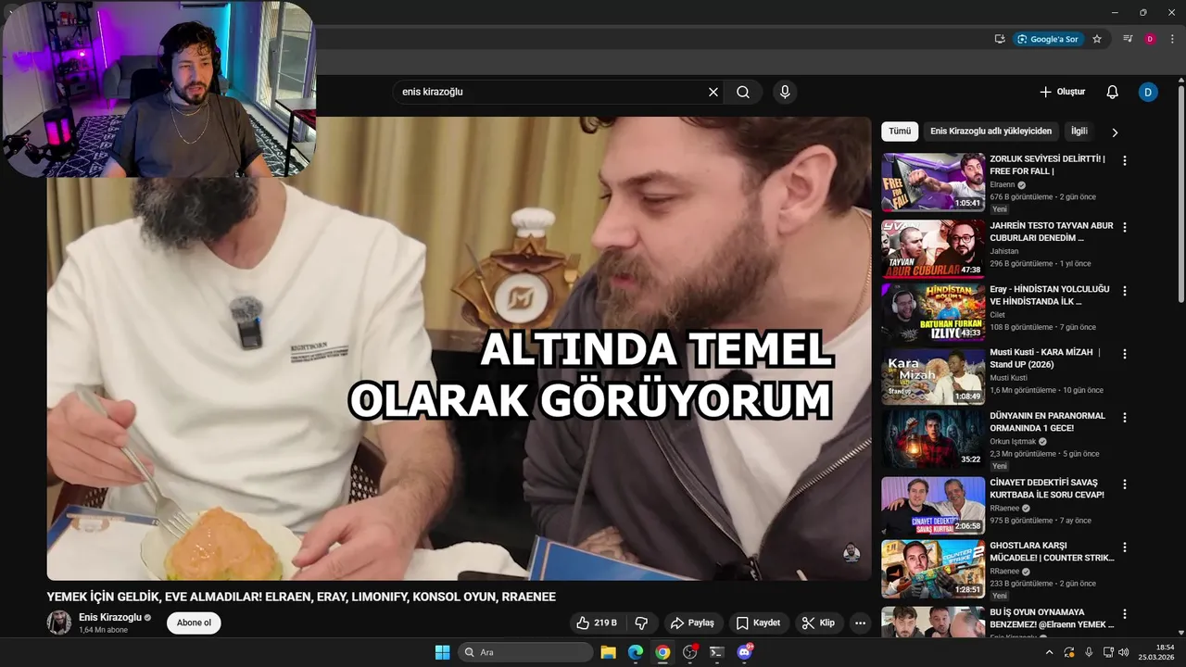Open the FREE FOR FALL video thumbnail
Screen dimensions: 1186x667
pos(933,182)
